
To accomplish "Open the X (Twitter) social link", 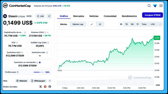I will [40, 87].
